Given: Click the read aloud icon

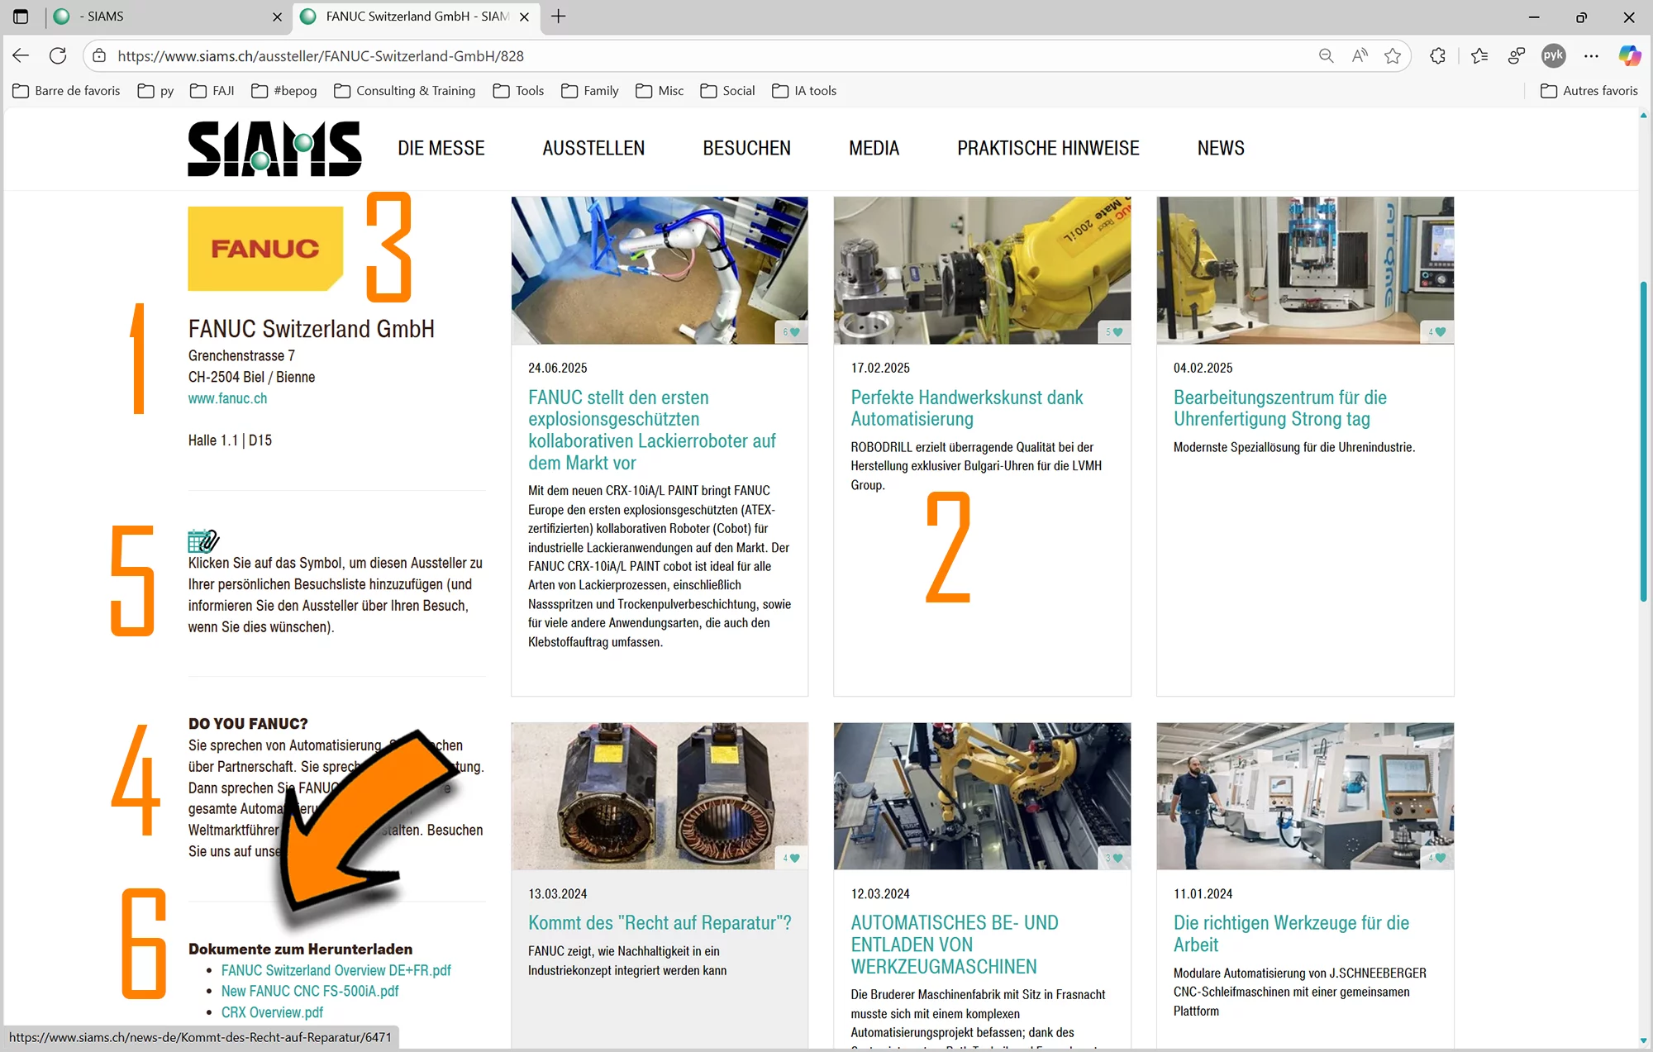Looking at the screenshot, I should click(x=1360, y=56).
